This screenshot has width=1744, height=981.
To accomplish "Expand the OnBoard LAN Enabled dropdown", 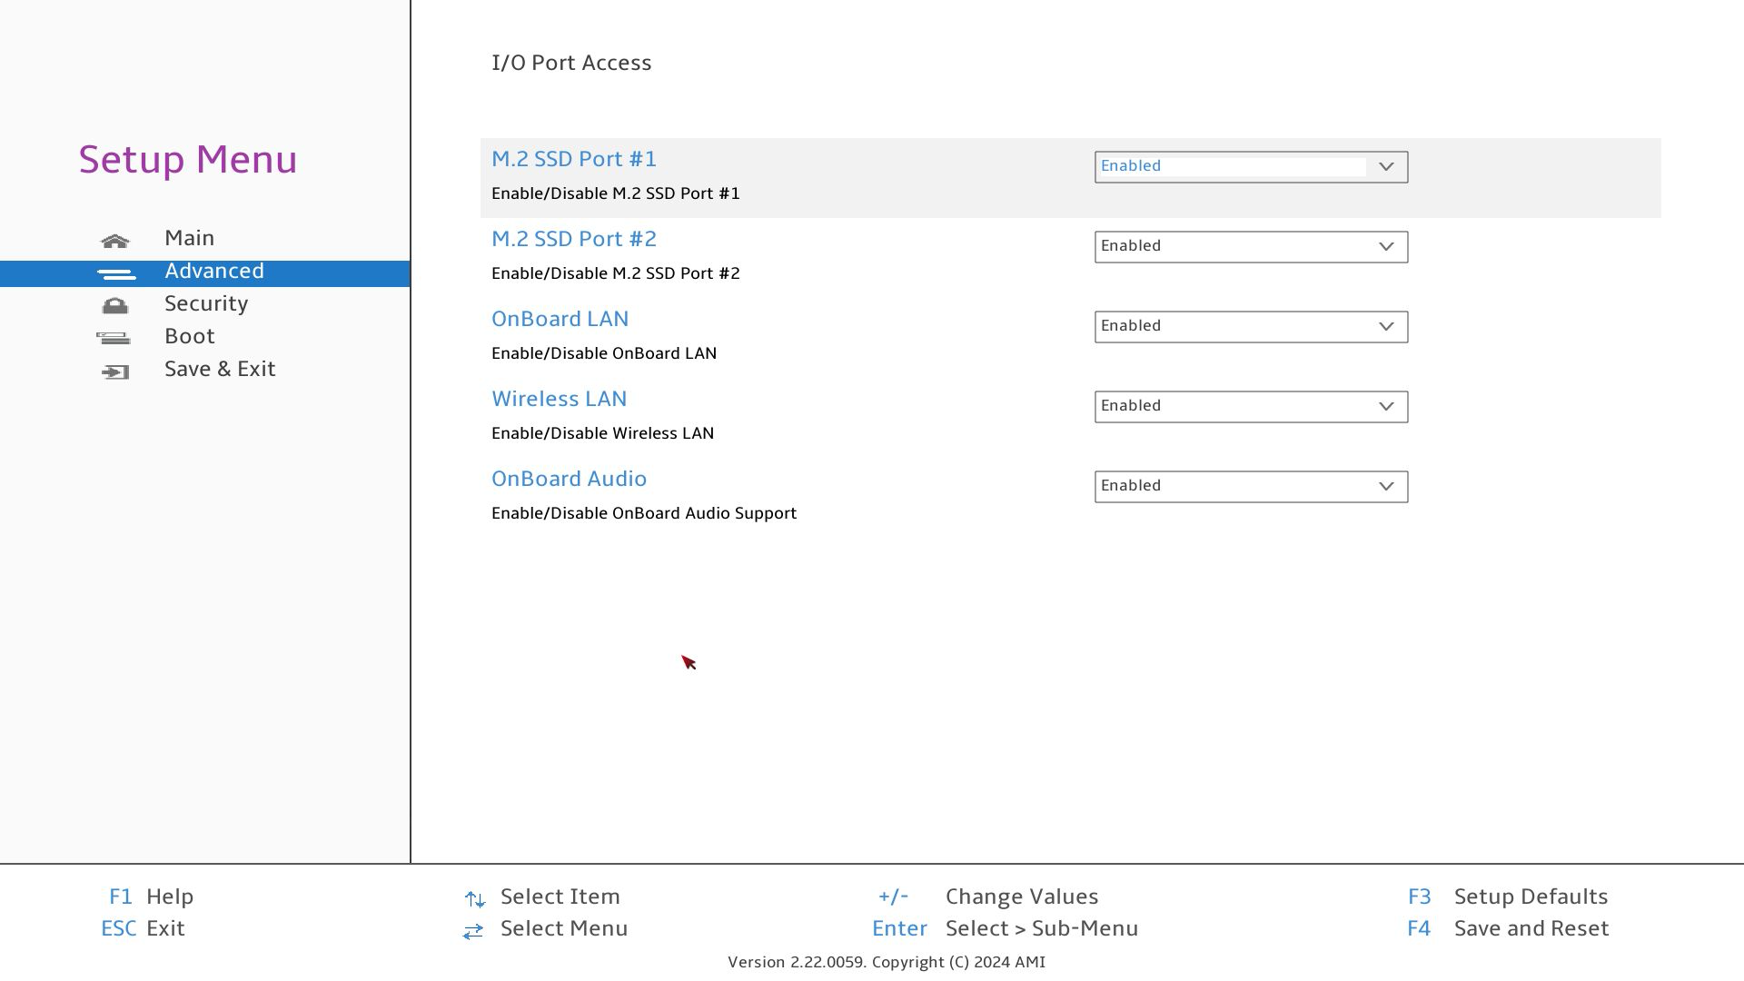I will pos(1250,327).
